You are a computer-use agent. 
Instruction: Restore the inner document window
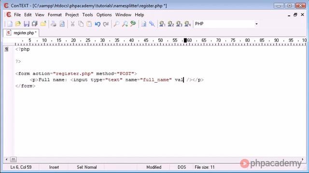point(295,15)
